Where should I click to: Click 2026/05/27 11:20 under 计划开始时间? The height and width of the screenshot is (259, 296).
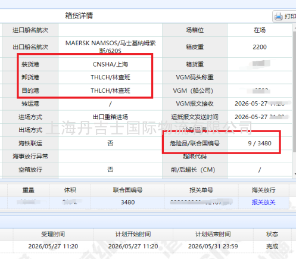tap(133, 246)
